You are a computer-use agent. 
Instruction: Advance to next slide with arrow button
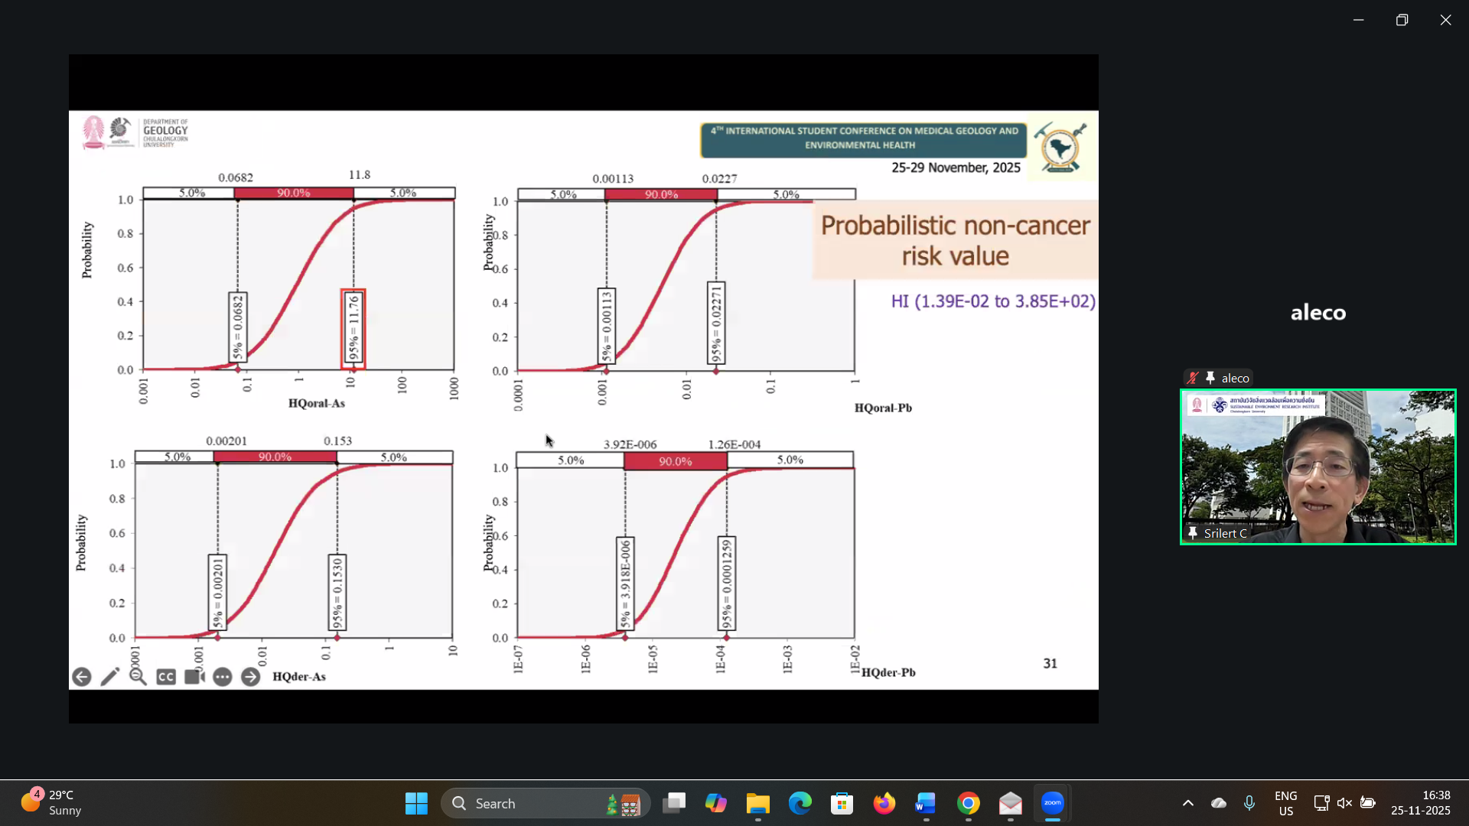(251, 677)
